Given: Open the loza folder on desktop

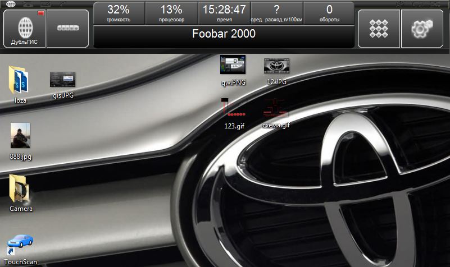Looking at the screenshot, I should click(19, 85).
